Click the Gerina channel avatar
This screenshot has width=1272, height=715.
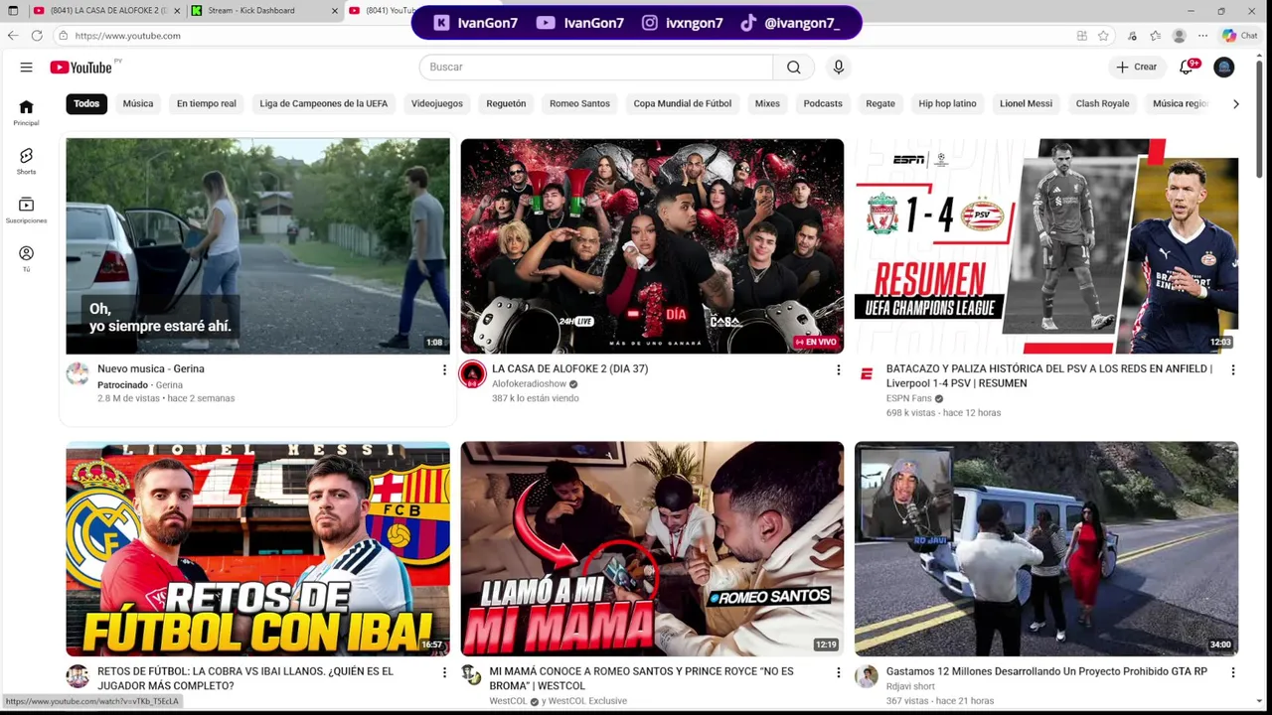(x=78, y=374)
